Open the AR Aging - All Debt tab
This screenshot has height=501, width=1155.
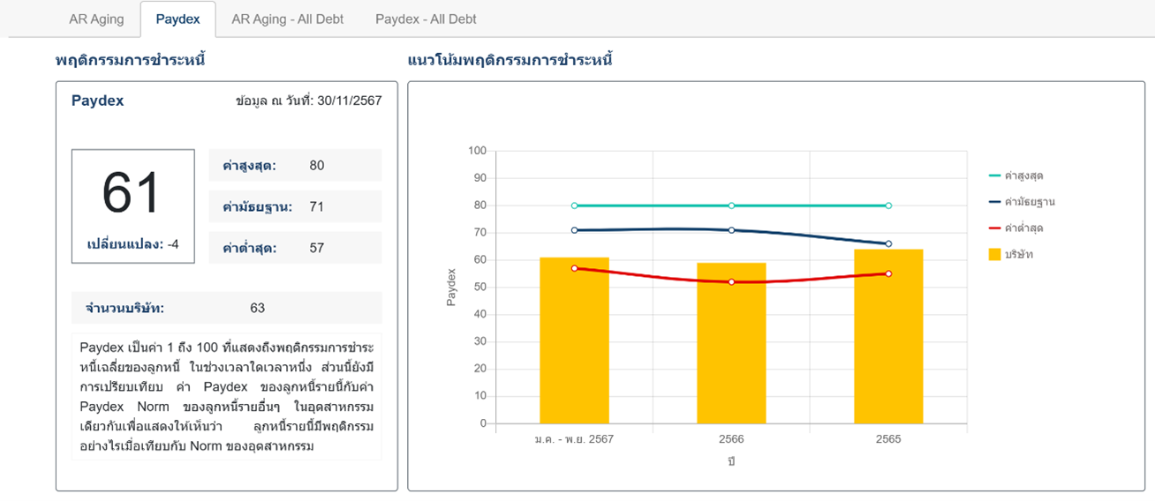[x=287, y=19]
